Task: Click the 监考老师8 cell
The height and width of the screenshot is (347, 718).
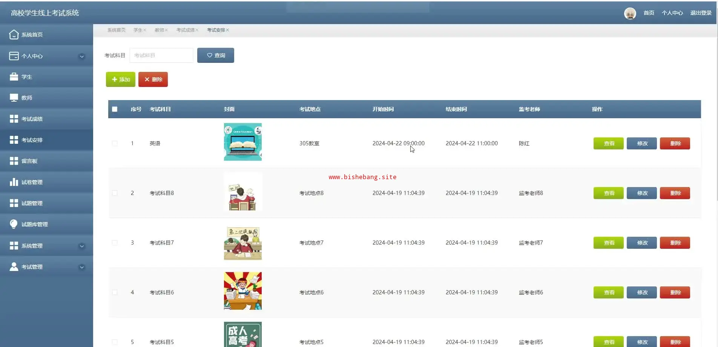Action: pos(531,193)
